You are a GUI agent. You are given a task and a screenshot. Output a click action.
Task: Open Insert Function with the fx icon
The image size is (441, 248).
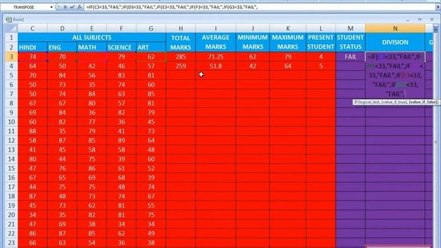[x=80, y=7]
